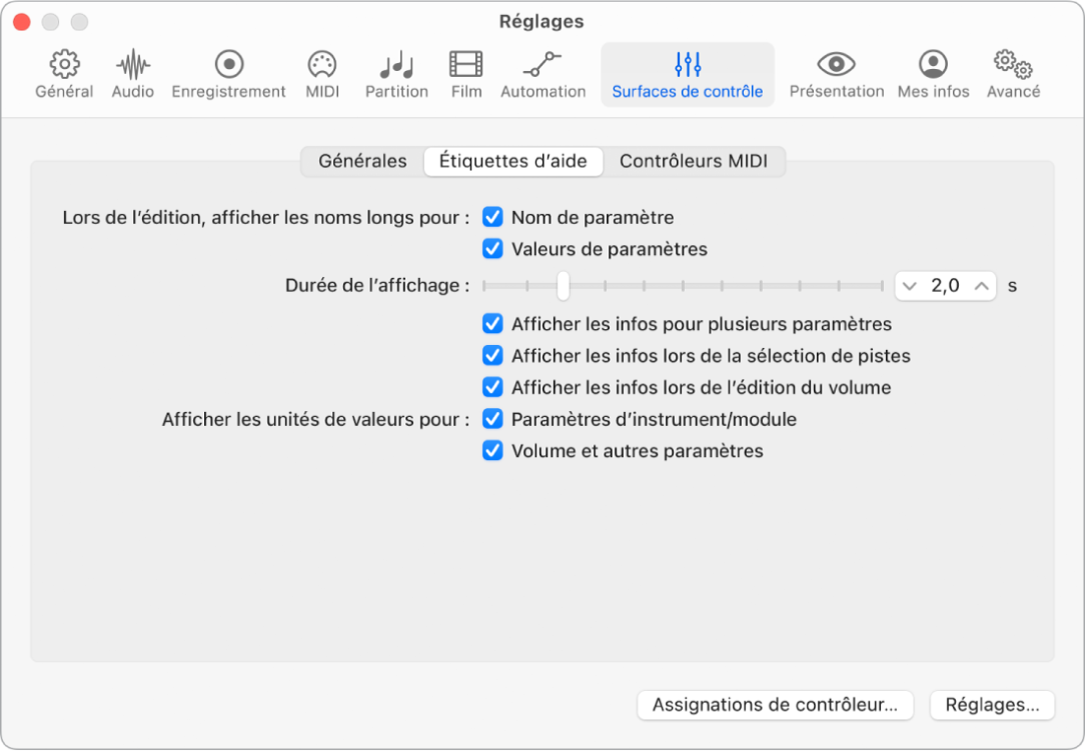Open the Avancé gears settings pane
The image size is (1085, 752).
click(x=1013, y=75)
